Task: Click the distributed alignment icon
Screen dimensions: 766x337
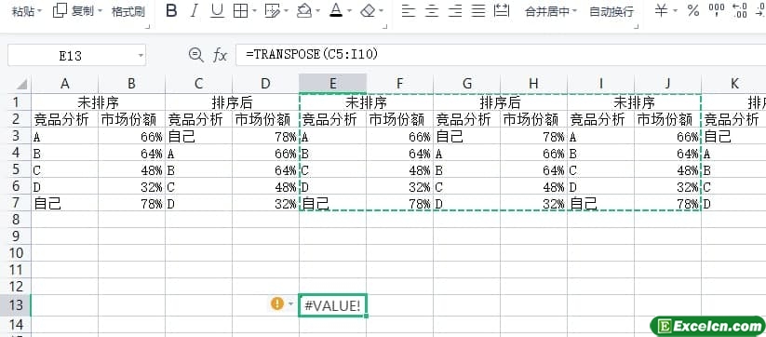Action: click(502, 11)
